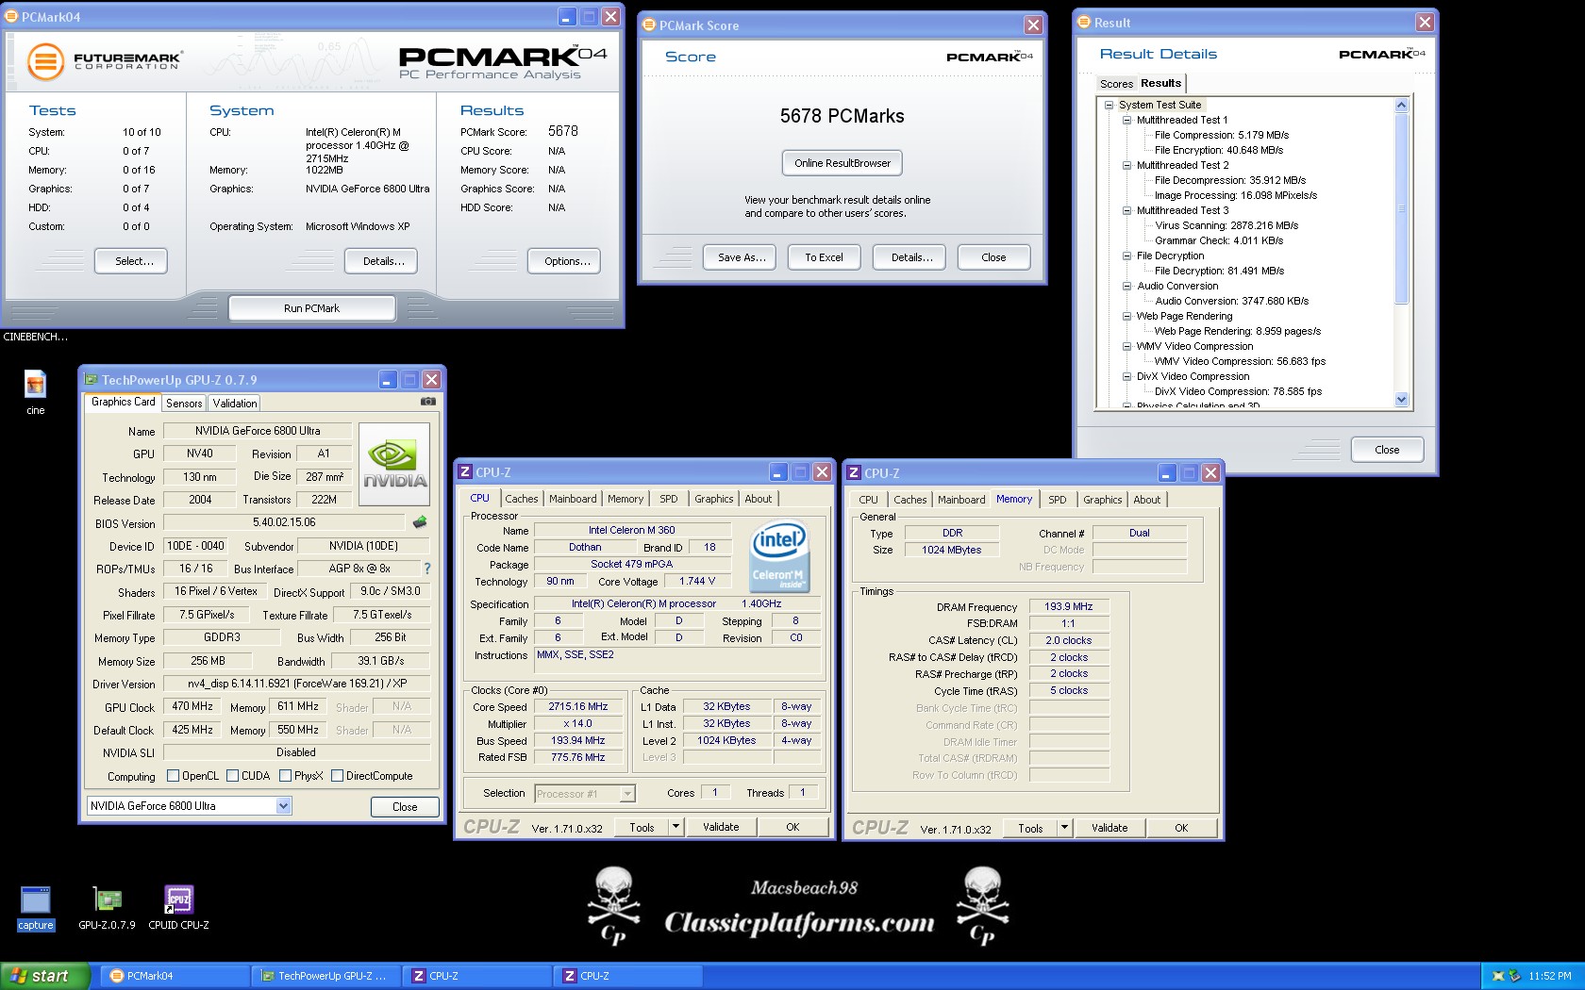This screenshot has width=1585, height=990.
Task: Open Tools dropdown arrow in Memory window
Action: click(1064, 828)
